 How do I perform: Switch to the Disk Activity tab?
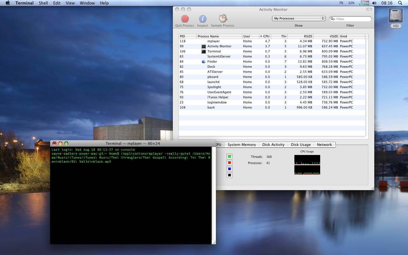point(273,144)
